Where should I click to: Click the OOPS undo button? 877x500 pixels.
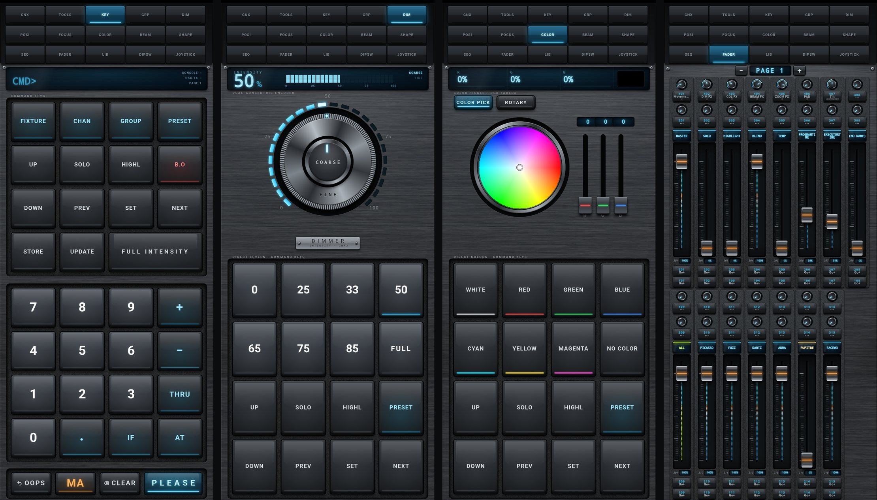pos(31,483)
